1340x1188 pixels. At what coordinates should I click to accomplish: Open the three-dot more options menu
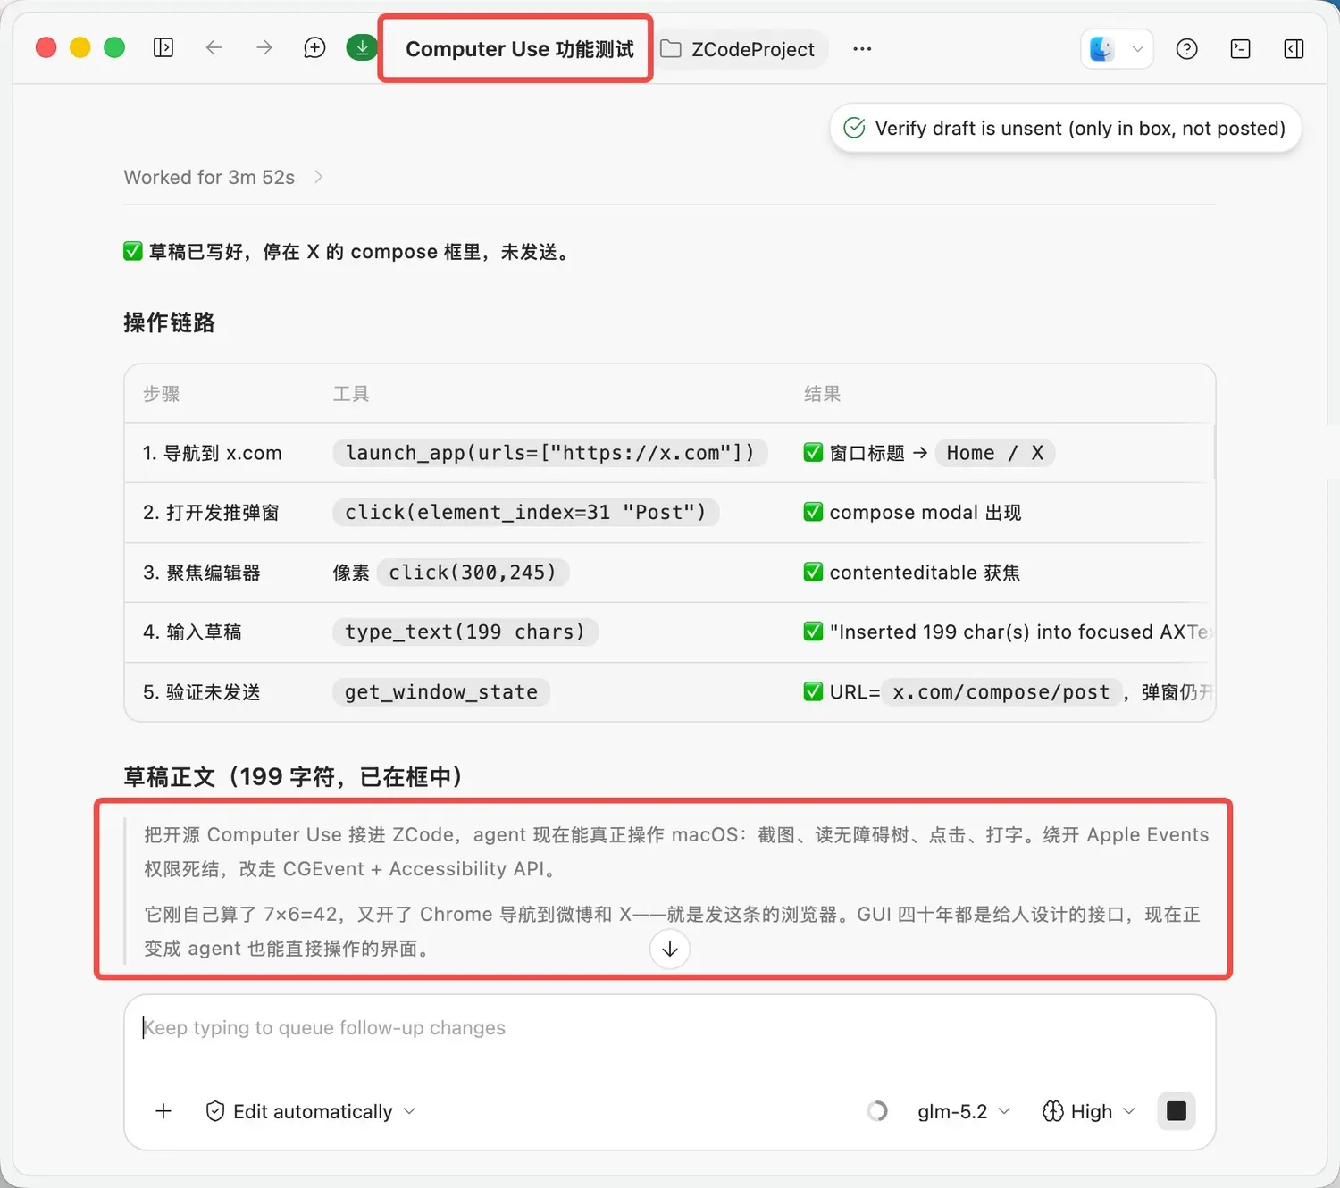[862, 49]
